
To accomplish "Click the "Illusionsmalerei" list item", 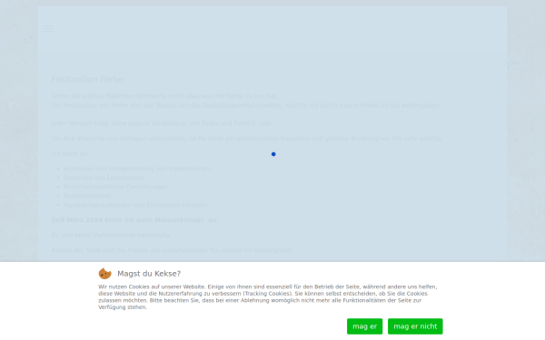I will click(x=87, y=196).
